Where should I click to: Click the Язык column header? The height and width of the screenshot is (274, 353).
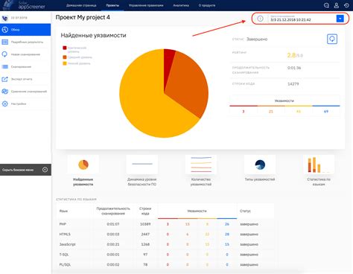tap(63, 211)
